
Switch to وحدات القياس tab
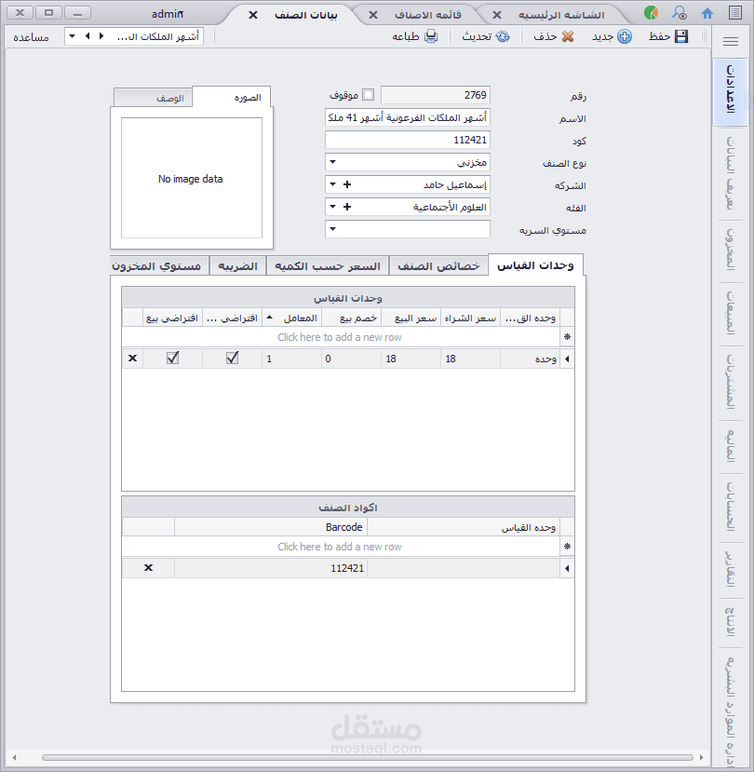coord(535,265)
